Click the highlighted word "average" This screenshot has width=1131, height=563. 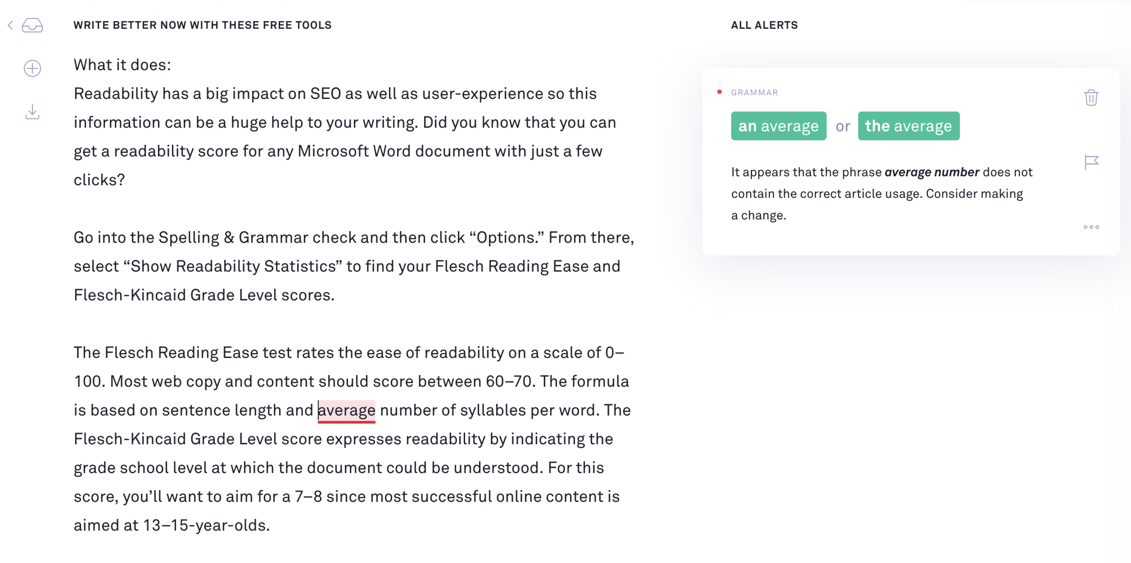click(347, 410)
